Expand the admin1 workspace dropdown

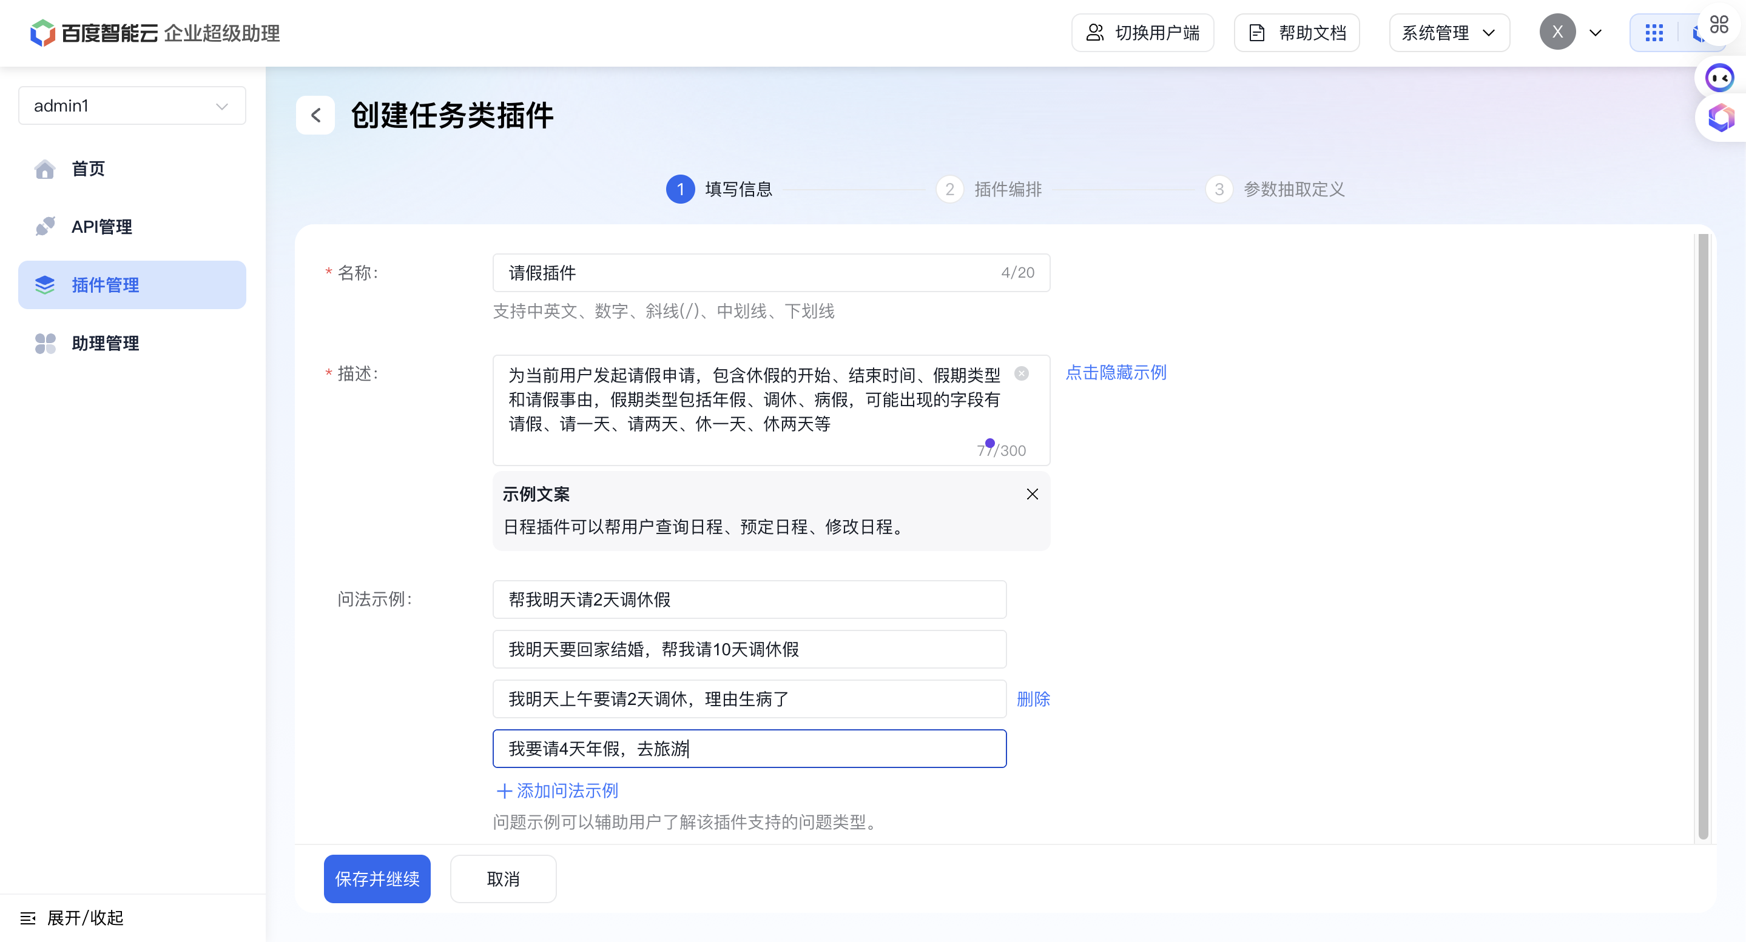[132, 105]
